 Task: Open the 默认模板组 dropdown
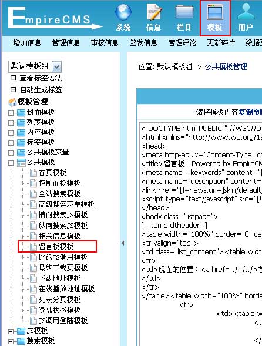click(x=35, y=66)
